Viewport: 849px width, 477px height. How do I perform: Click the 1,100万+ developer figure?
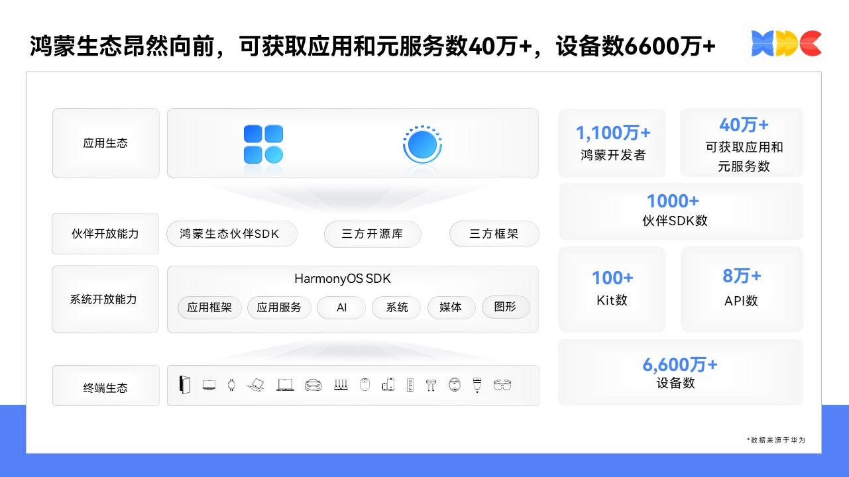point(613,133)
